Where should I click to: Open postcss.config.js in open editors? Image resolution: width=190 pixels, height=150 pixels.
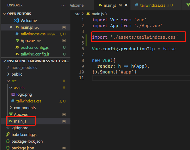coord(35,48)
